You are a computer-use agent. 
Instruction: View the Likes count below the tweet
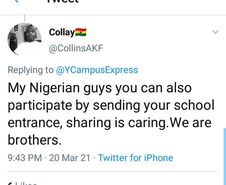22,184
